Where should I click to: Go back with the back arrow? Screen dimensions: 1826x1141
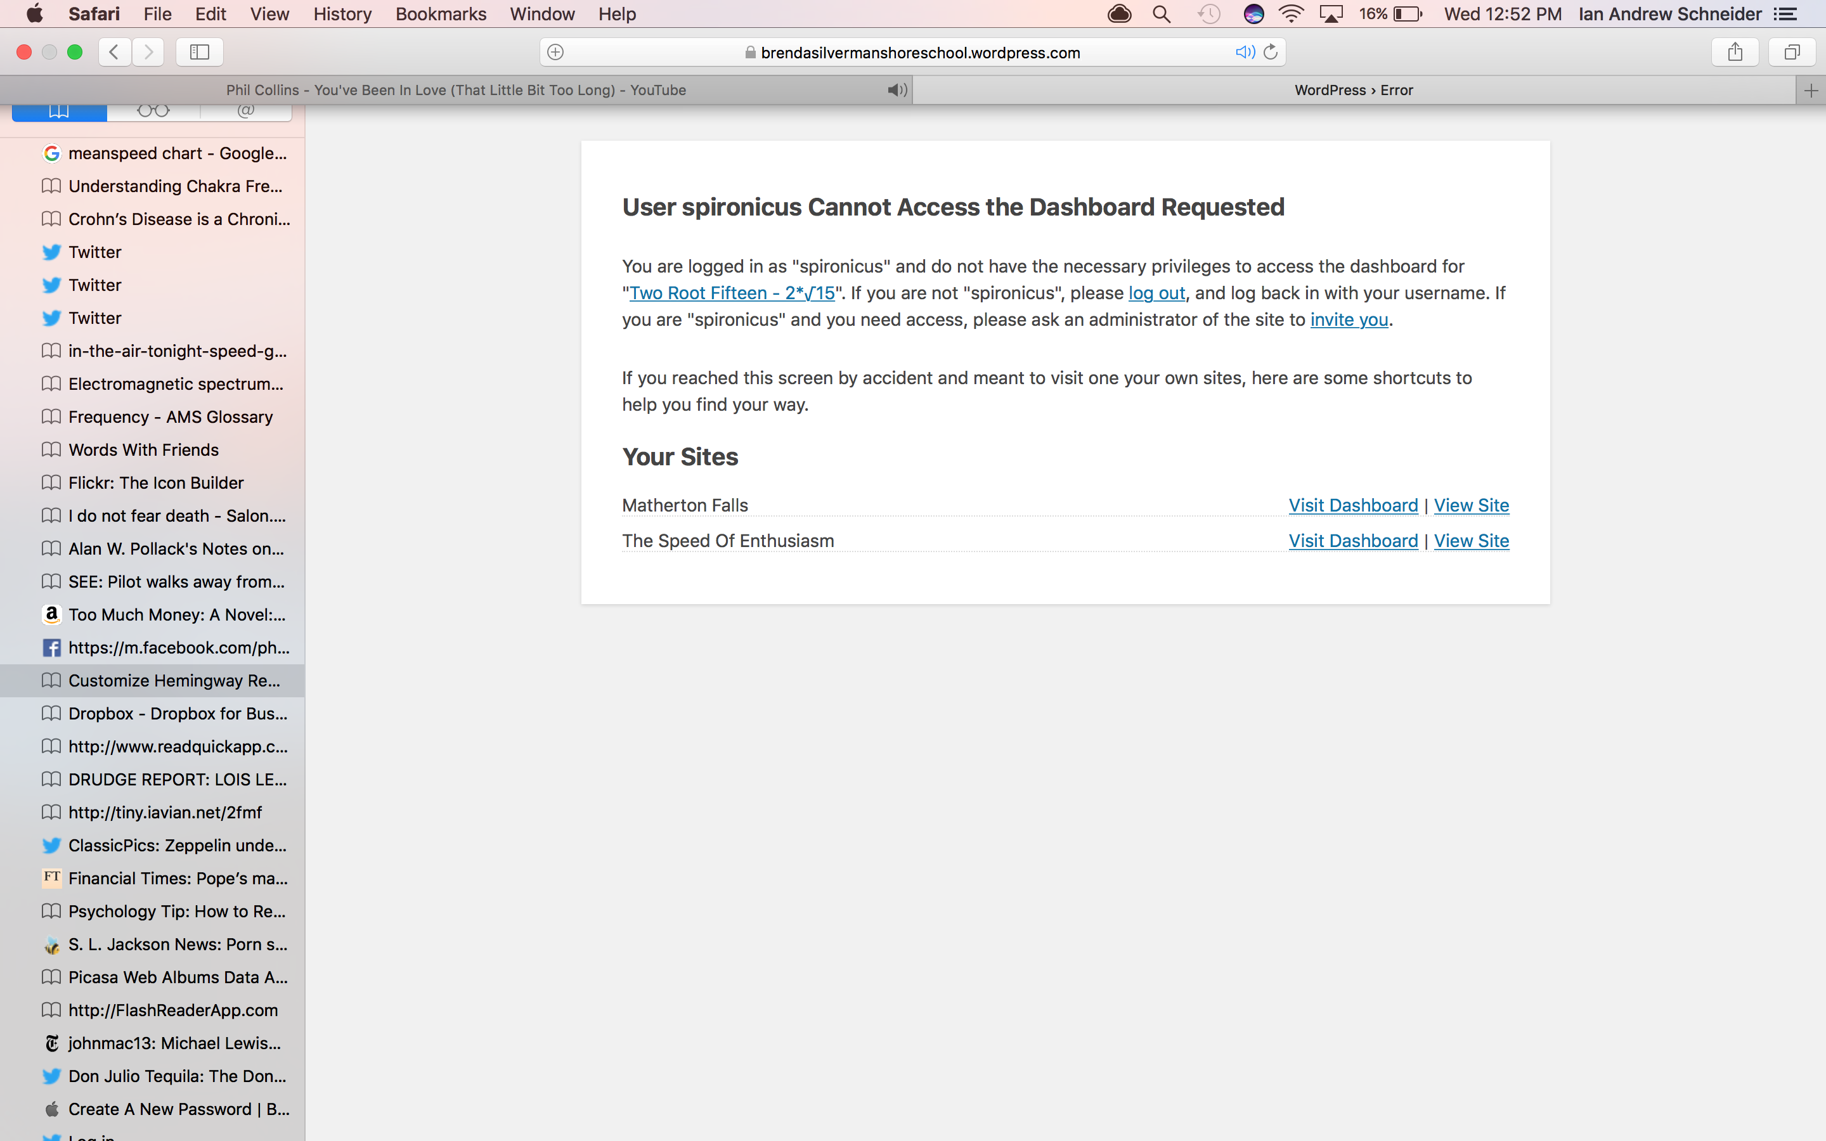pos(115,52)
